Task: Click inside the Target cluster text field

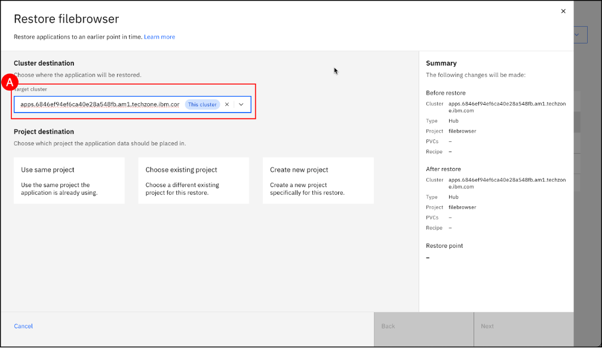Action: 99,104
